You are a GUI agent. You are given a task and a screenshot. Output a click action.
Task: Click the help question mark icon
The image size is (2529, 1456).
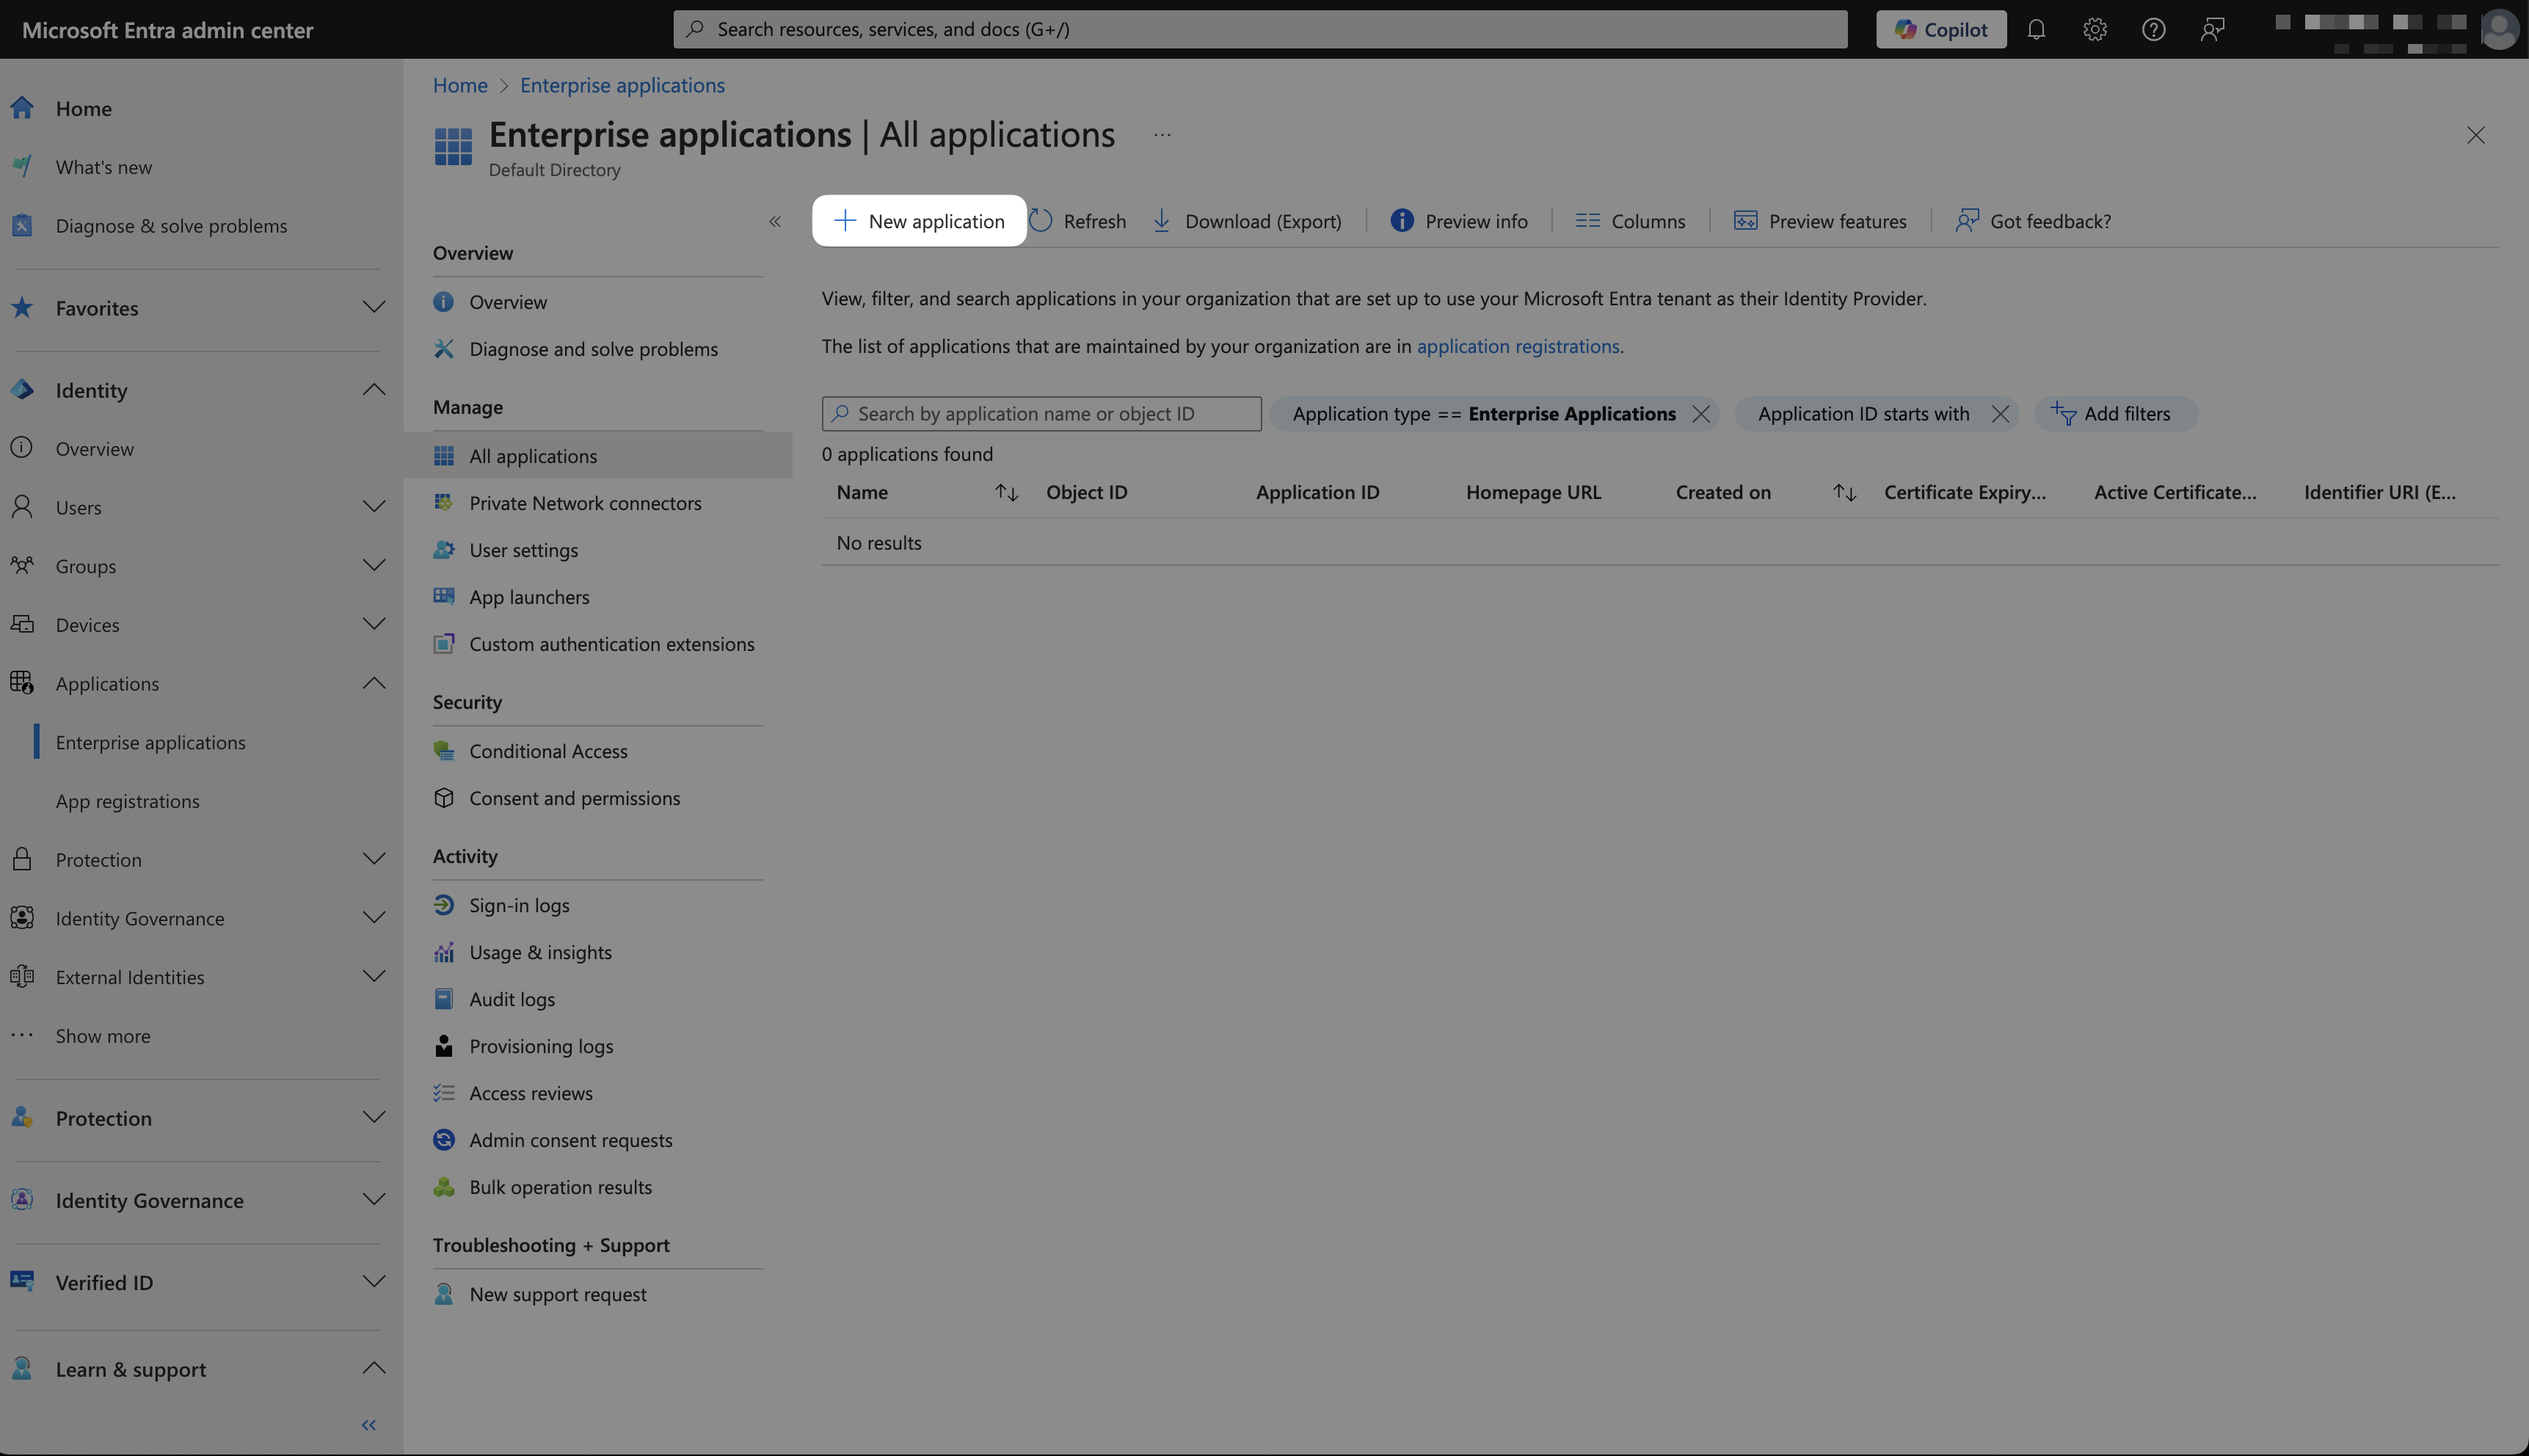click(2153, 29)
